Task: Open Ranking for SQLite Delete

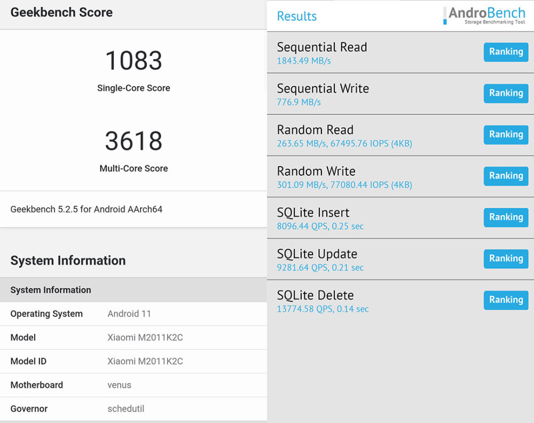Action: 506,300
